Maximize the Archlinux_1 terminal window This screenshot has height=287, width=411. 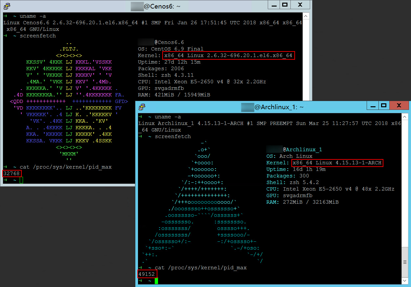coord(384,106)
